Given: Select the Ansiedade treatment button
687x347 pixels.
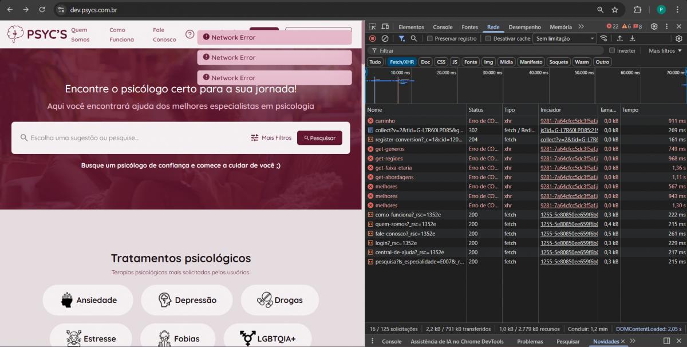Looking at the screenshot, I should point(88,300).
